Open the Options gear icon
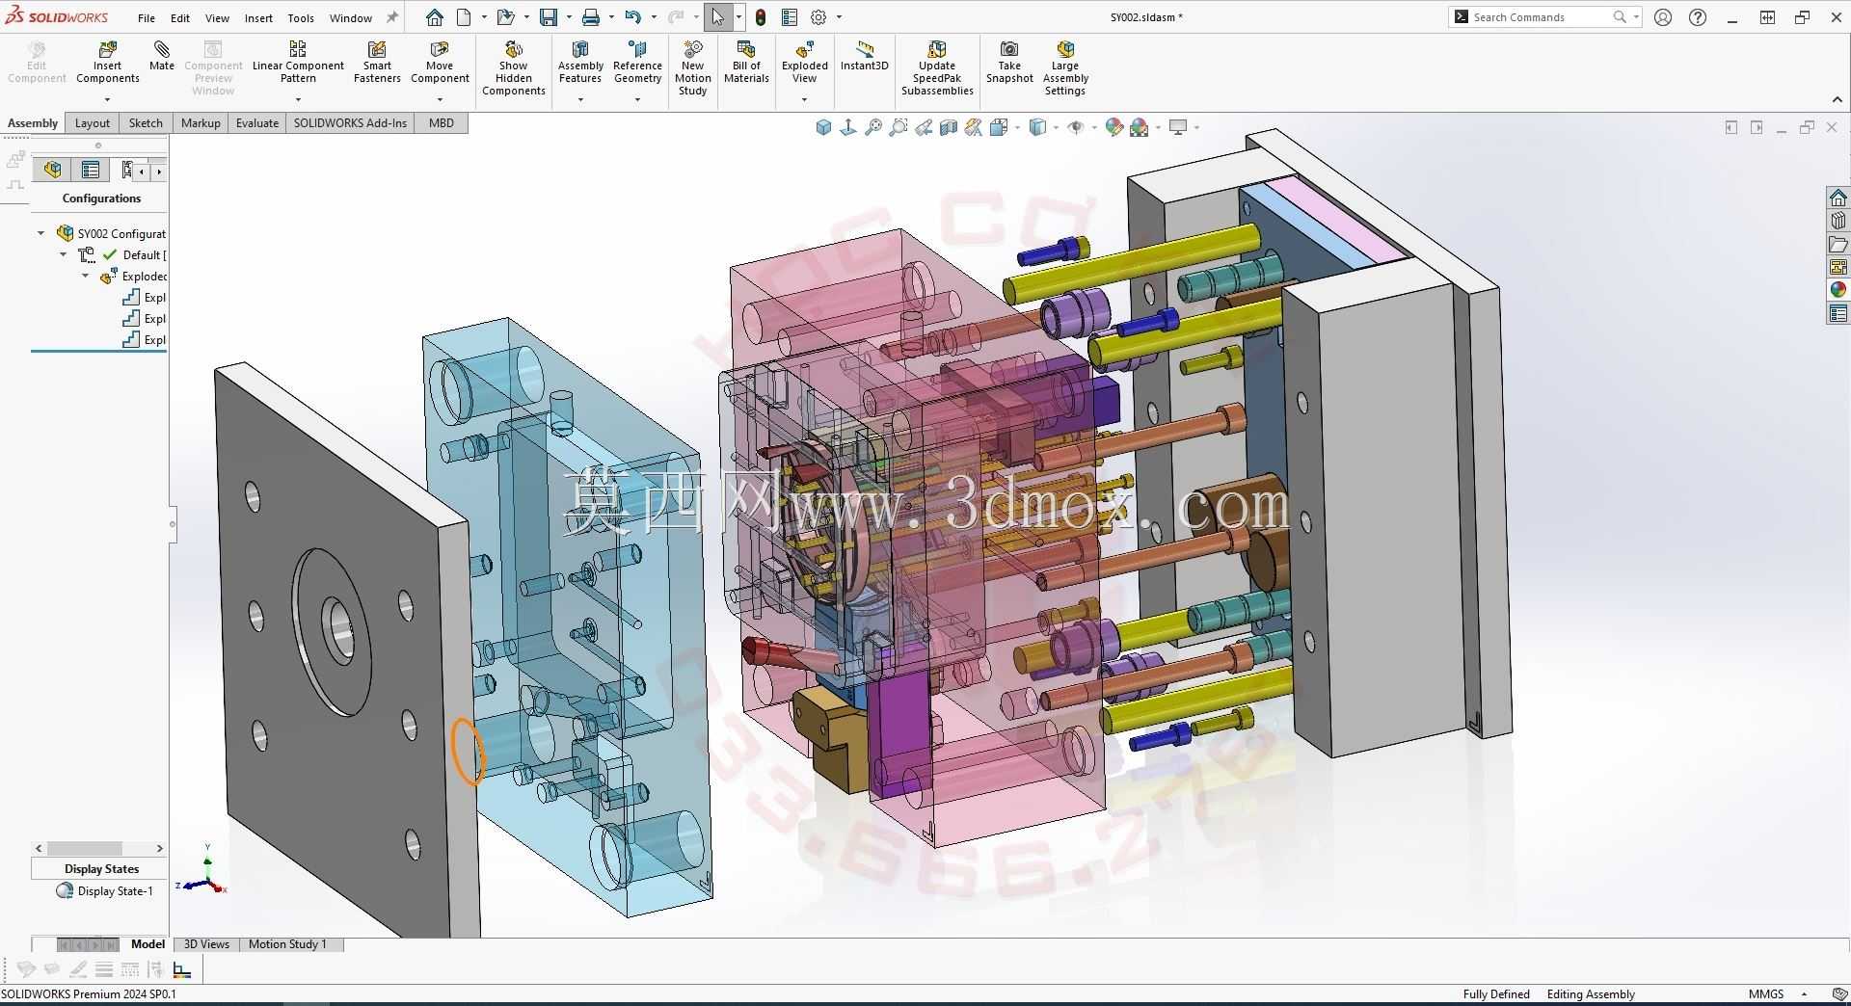1851x1006 pixels. coord(818,17)
